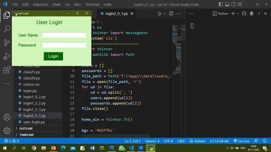
Task: Show additional views ellipsis in activity bar
Action: pos(7,84)
